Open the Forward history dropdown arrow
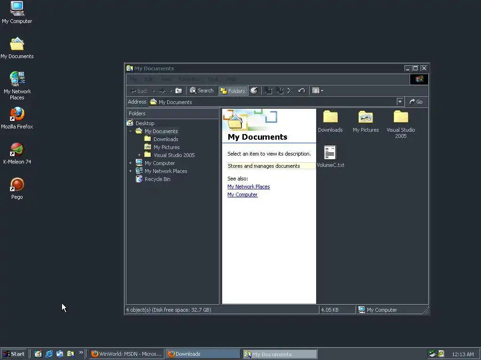Image resolution: width=481 pixels, height=360 pixels. 171,90
